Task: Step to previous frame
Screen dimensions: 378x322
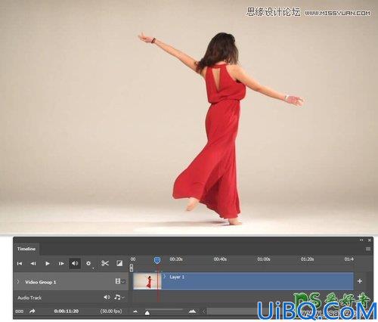Action: [33, 264]
